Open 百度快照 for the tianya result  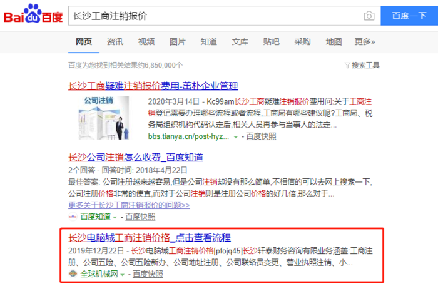pos(261,136)
